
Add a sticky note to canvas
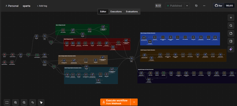pyautogui.click(x=231, y=34)
